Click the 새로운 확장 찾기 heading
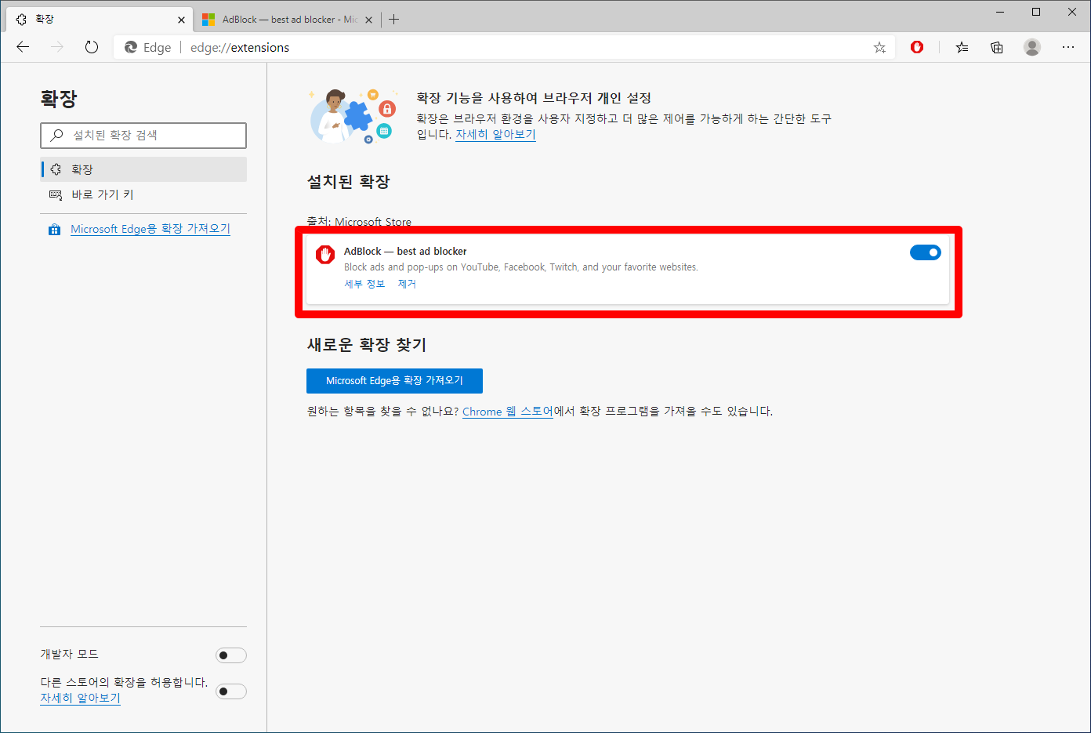Image resolution: width=1091 pixels, height=733 pixels. [366, 345]
